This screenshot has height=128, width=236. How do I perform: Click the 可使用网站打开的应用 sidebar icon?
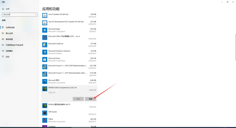tap(3, 45)
